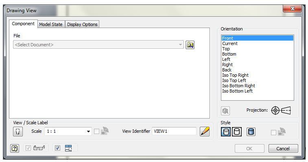This screenshot has width=308, height=162.
Task: Open the explore directories file browser icon
Action: 190,45
